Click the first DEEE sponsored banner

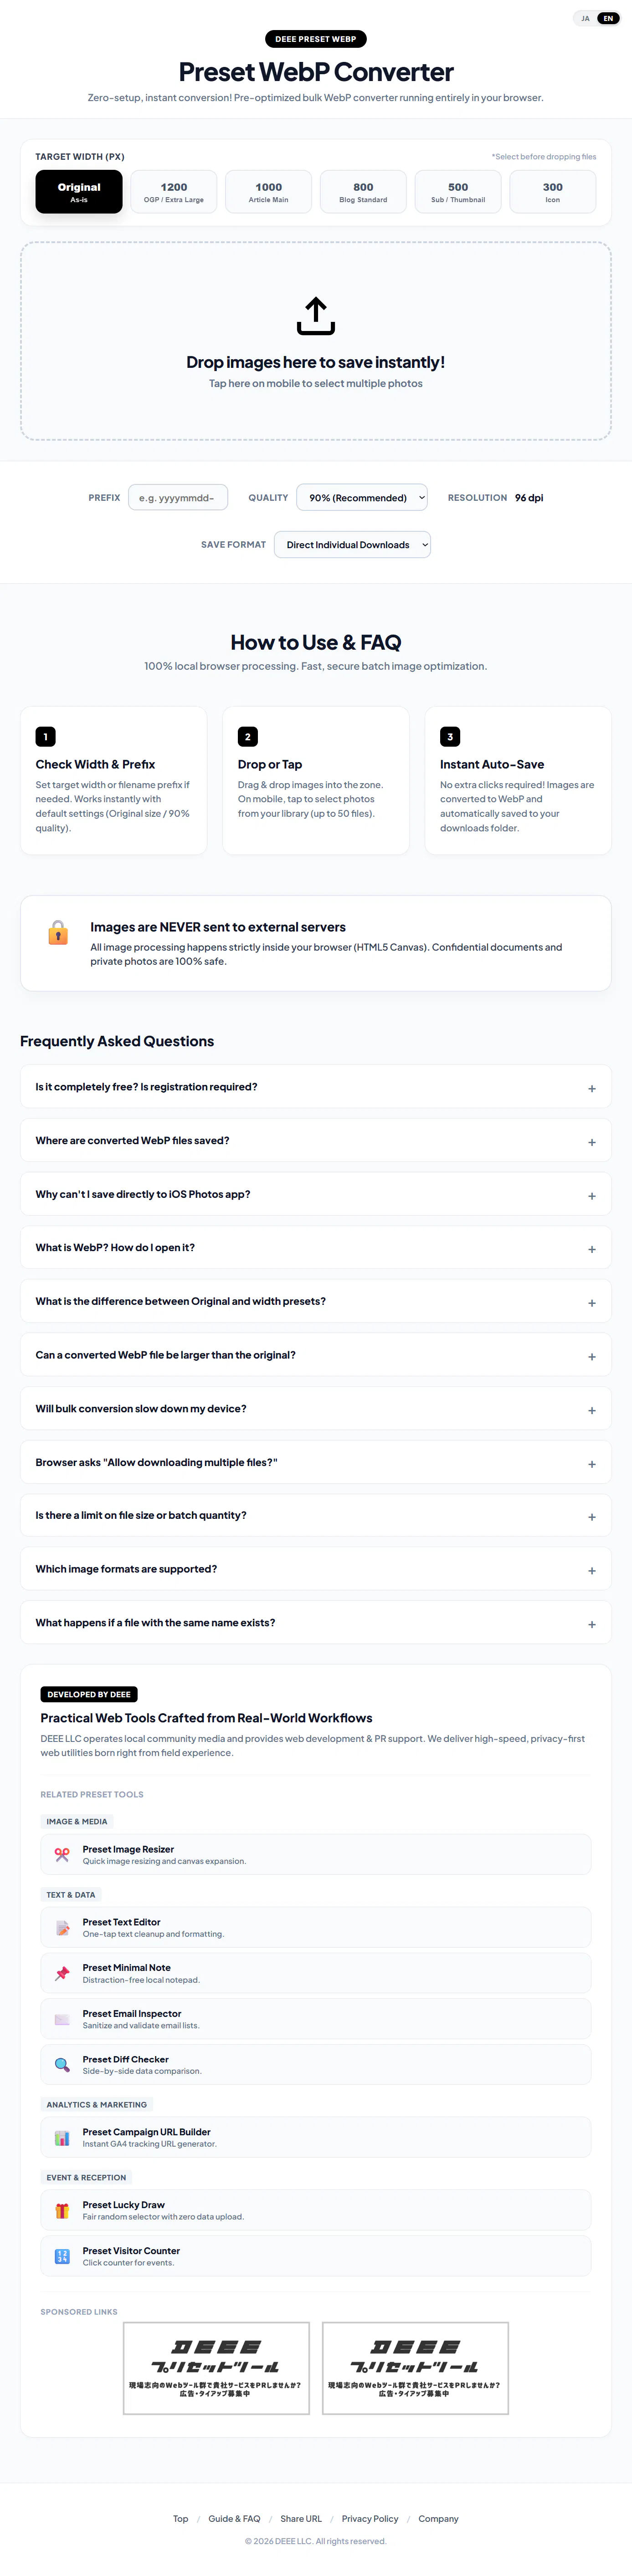coord(216,2368)
